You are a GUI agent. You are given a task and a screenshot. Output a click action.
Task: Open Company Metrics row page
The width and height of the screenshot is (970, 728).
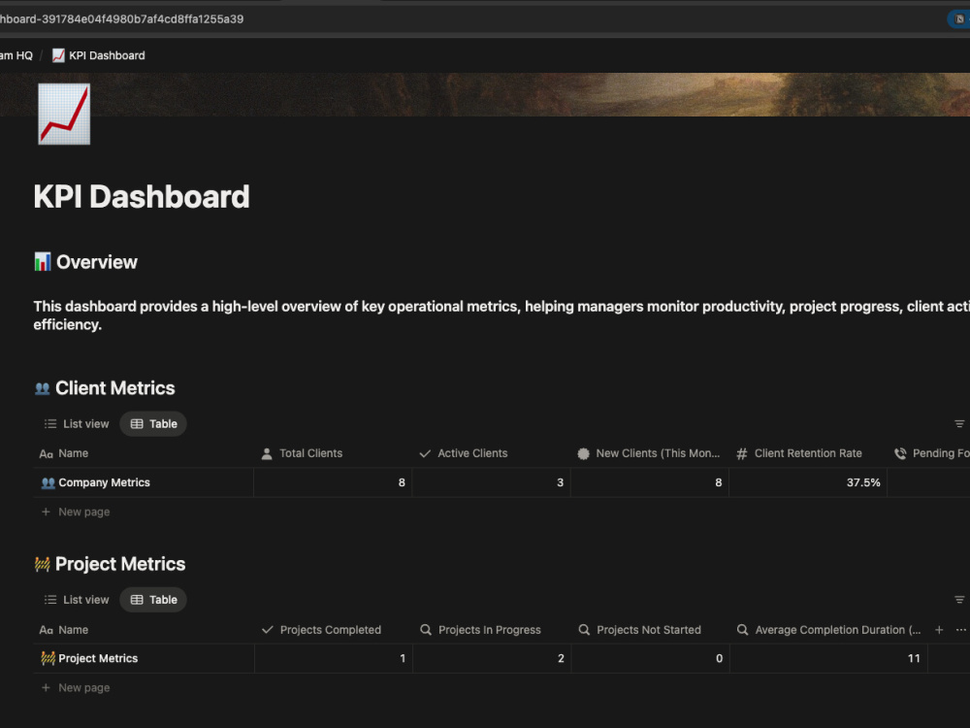(104, 482)
